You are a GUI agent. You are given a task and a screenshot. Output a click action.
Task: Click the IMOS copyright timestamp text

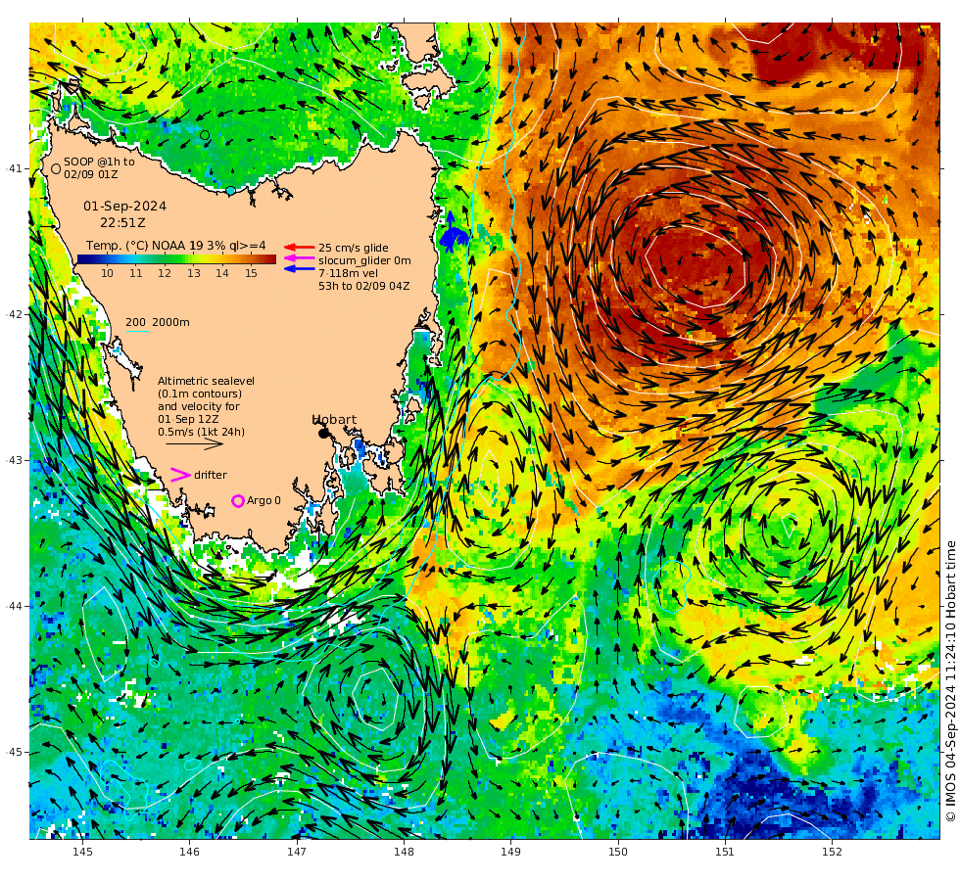click(950, 681)
